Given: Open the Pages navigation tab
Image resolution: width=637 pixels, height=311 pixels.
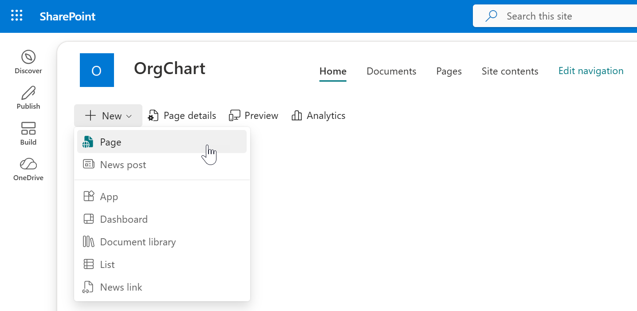Looking at the screenshot, I should coord(449,71).
